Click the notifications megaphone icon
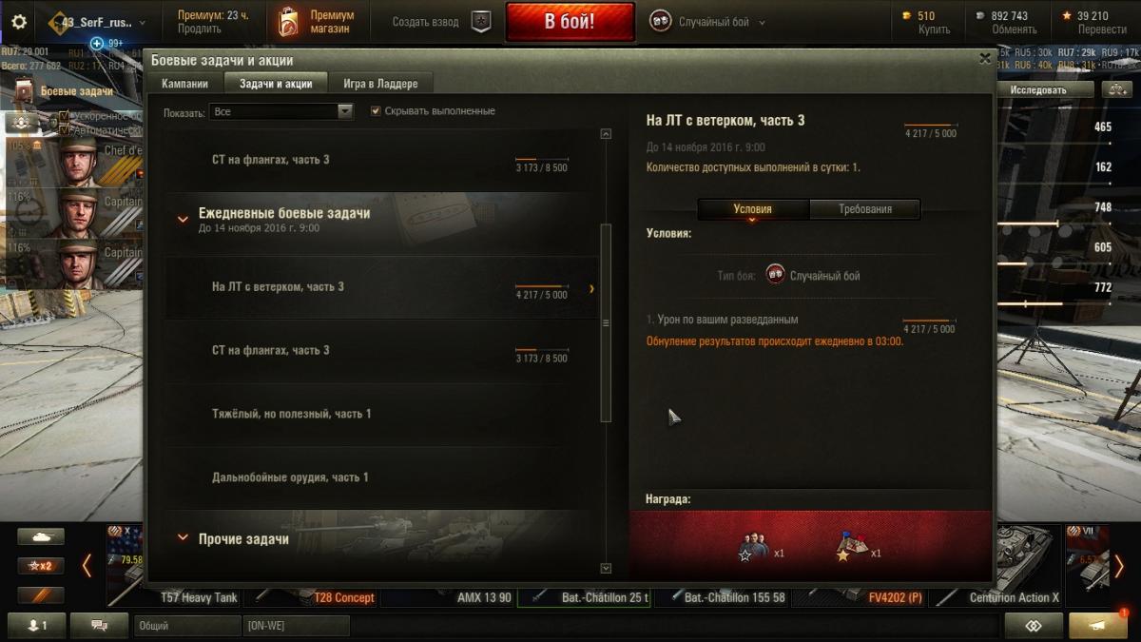1141x642 pixels. [x=1098, y=626]
